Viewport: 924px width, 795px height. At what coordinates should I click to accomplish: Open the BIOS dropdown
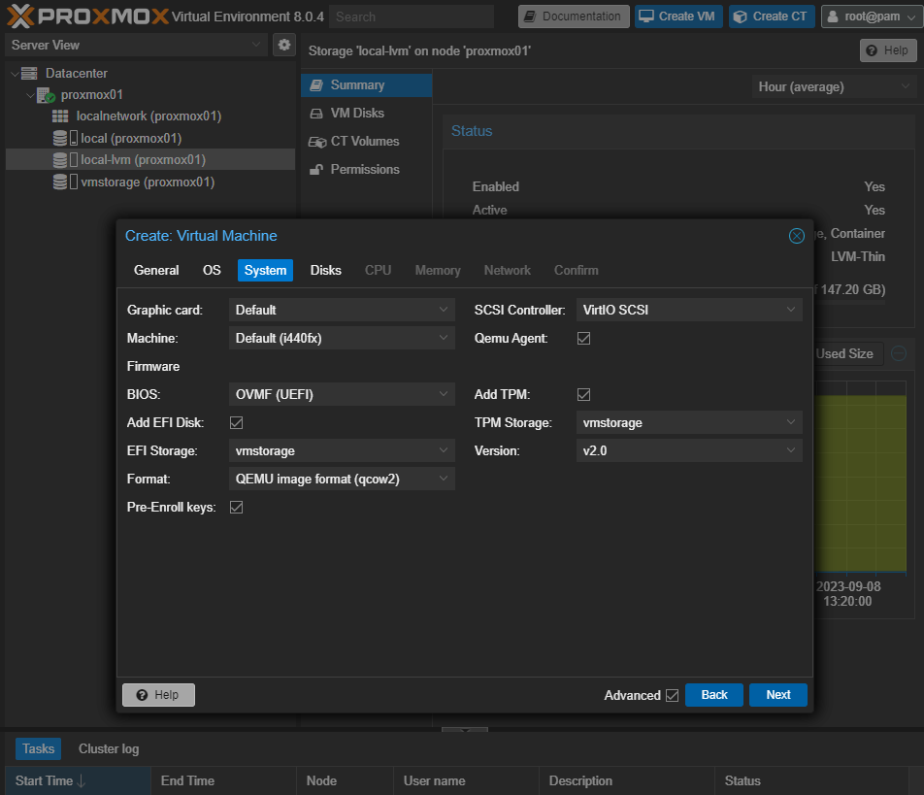(x=342, y=395)
